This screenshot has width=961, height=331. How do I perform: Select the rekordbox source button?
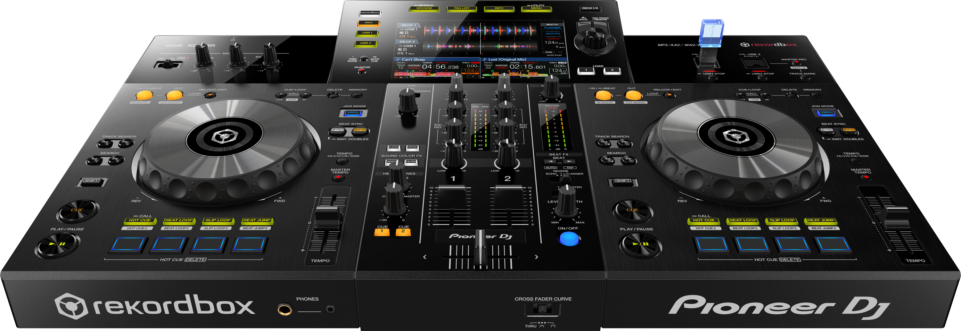coord(370,13)
